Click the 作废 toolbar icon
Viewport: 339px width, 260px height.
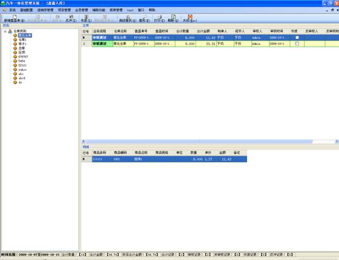86,17
